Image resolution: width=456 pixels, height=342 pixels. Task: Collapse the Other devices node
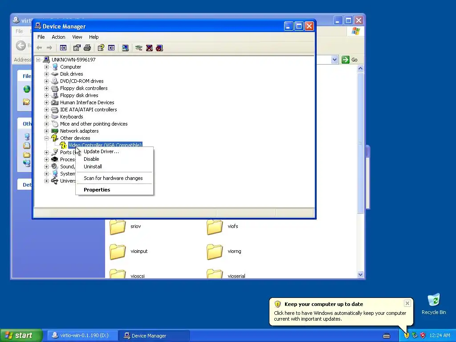point(46,138)
